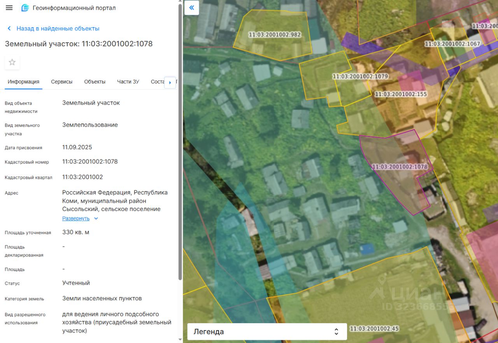This screenshot has height=343, width=498.
Task: Select parcel label 11:03:2001002:1078 on map
Action: pos(400,167)
